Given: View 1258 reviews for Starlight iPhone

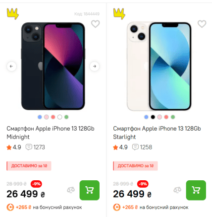Looking at the screenshot, I should (x=142, y=147).
